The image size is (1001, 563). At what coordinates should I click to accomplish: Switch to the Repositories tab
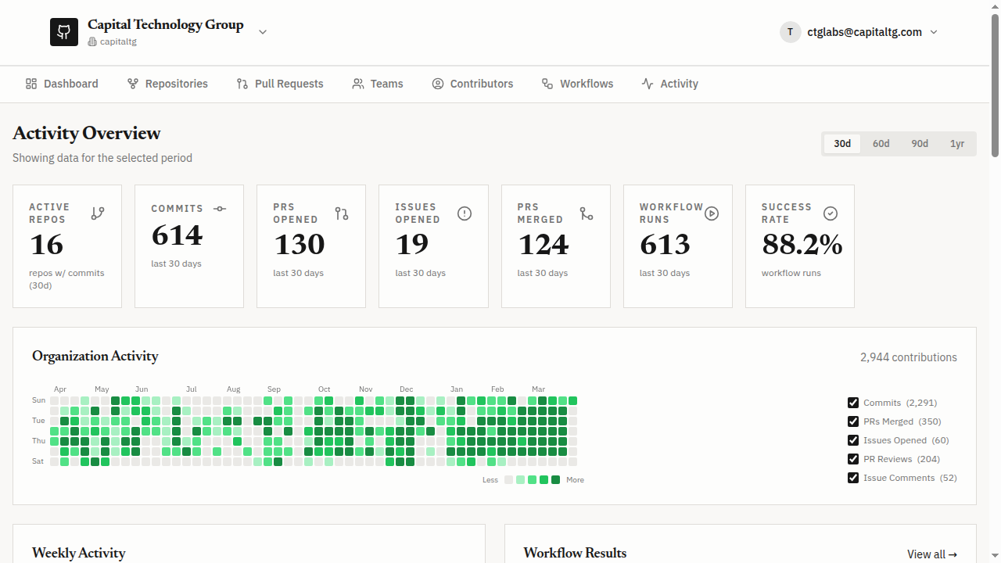(167, 84)
